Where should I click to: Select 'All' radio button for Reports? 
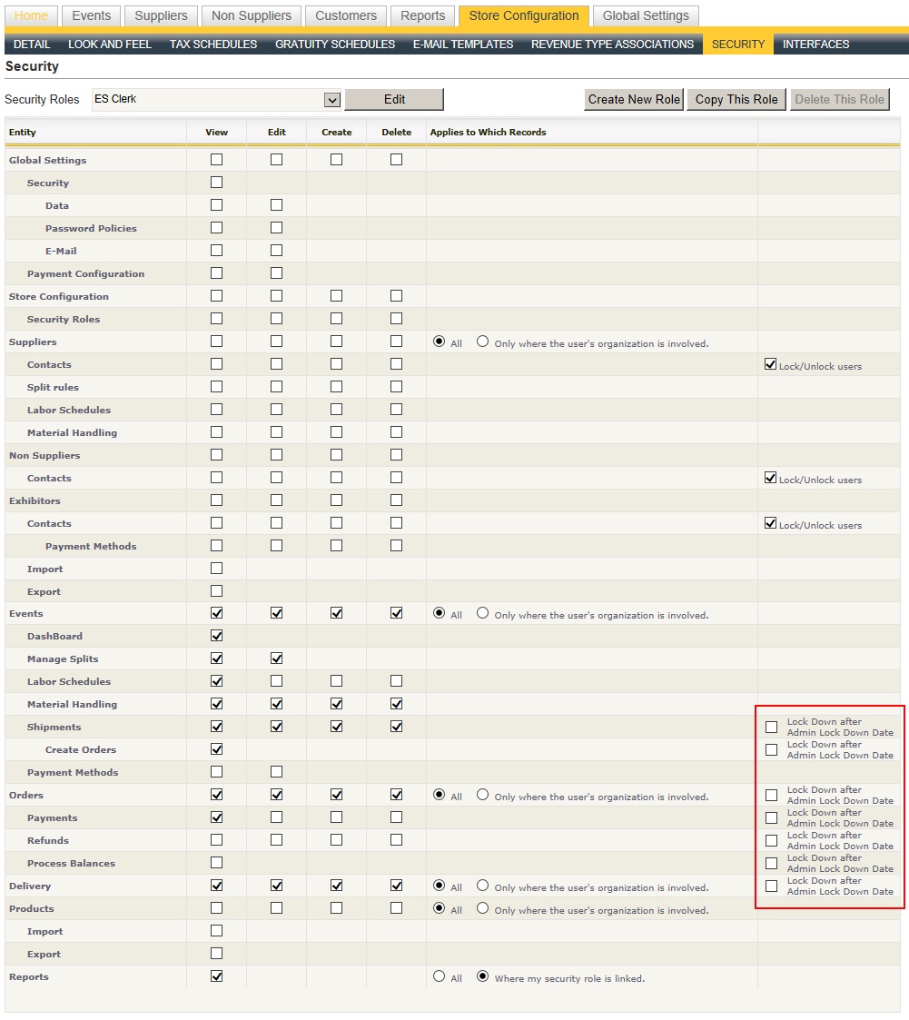pos(440,976)
